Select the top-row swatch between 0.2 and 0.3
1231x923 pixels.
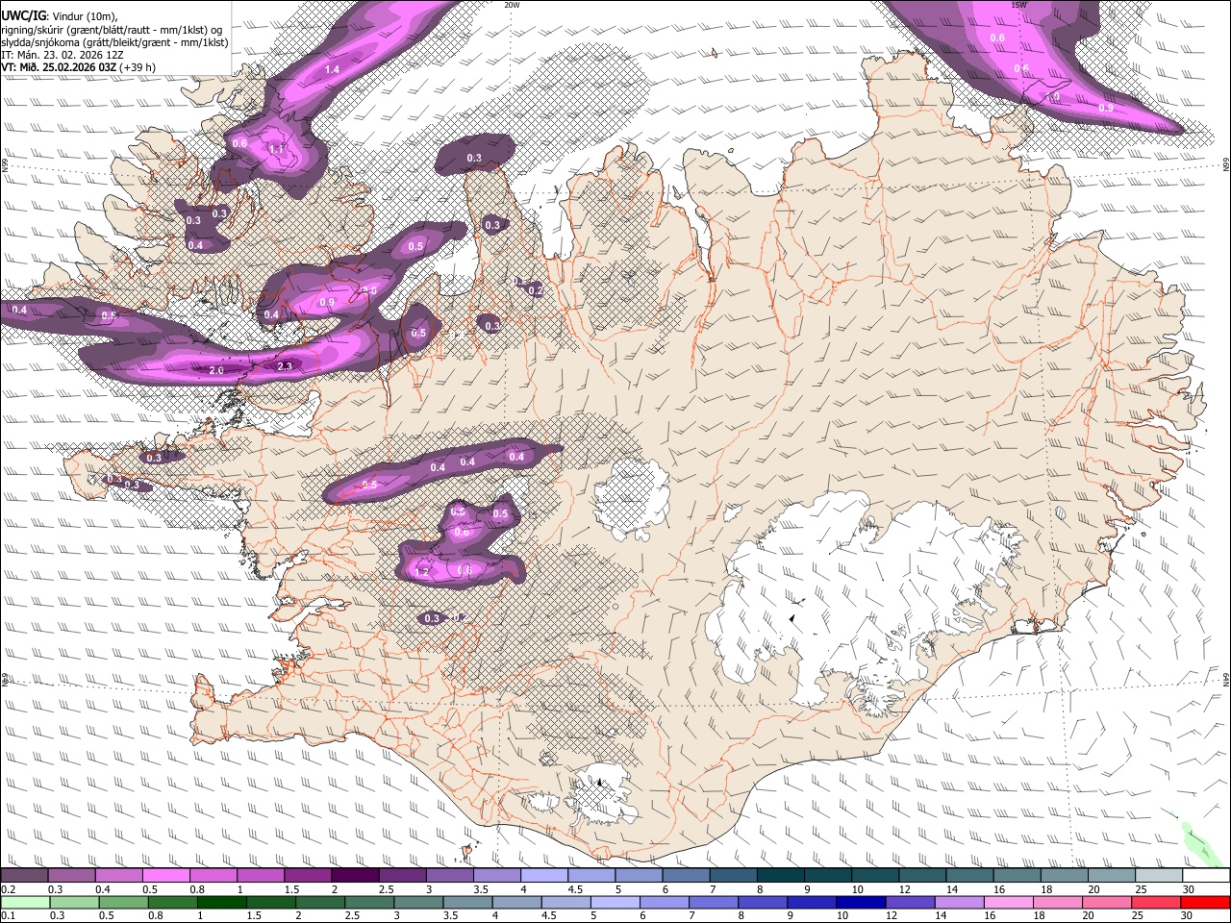(x=24, y=876)
